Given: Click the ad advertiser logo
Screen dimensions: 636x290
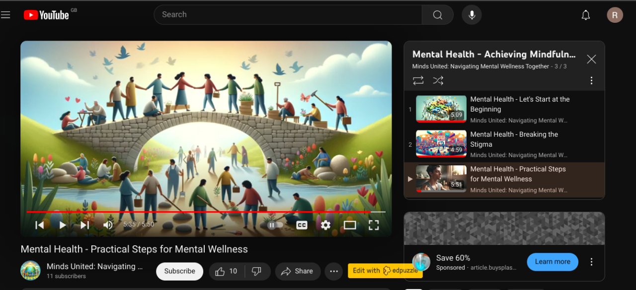Looking at the screenshot, I should (421, 262).
